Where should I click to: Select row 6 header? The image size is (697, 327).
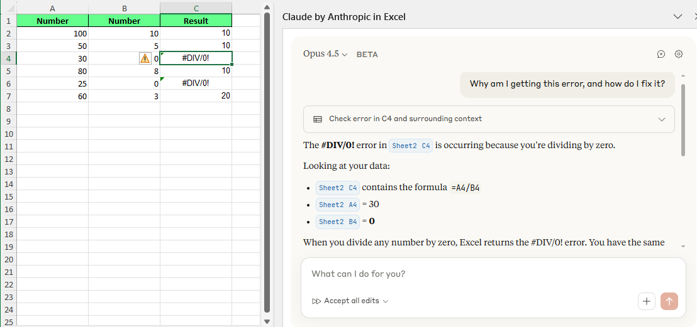tap(8, 83)
